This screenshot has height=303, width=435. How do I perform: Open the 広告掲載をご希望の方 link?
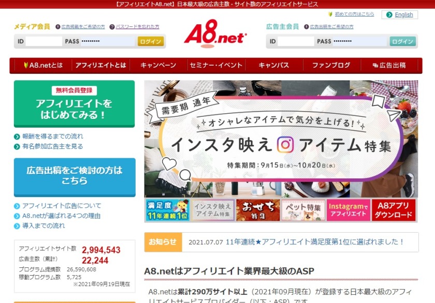(x=83, y=26)
